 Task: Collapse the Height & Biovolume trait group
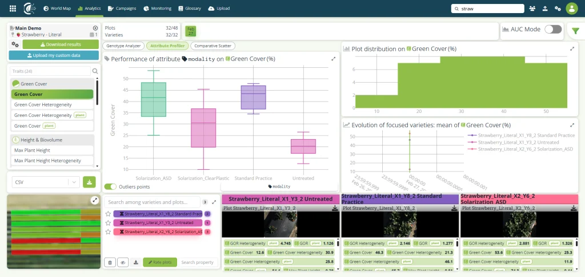(52, 140)
